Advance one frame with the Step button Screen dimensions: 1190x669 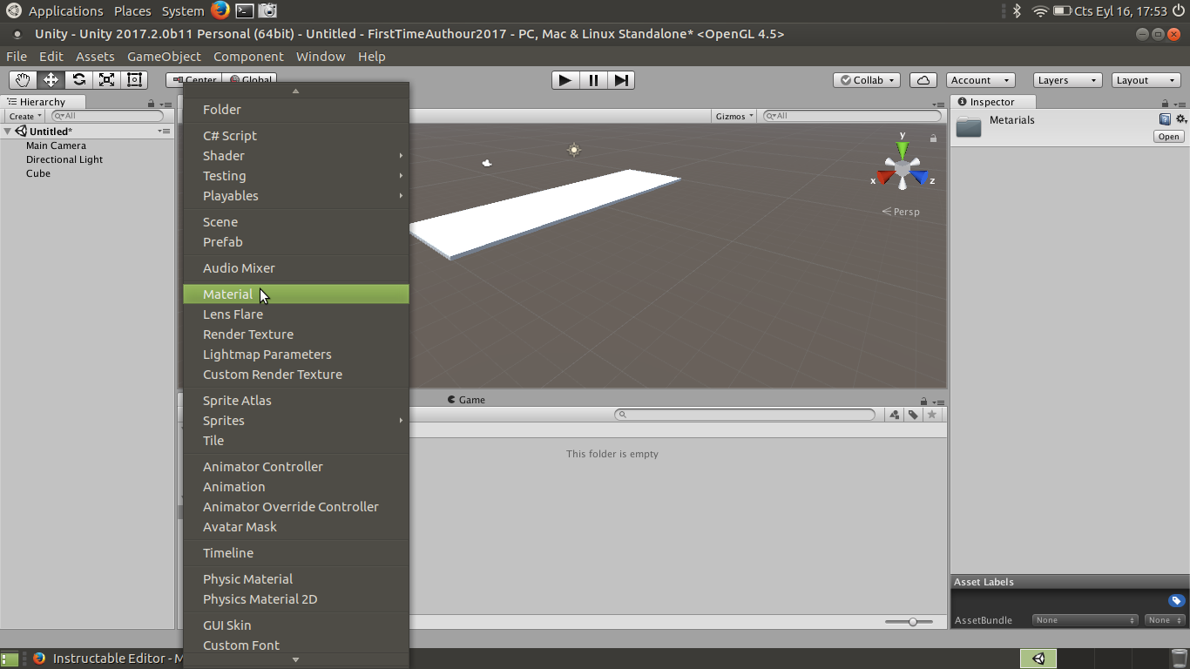click(621, 80)
